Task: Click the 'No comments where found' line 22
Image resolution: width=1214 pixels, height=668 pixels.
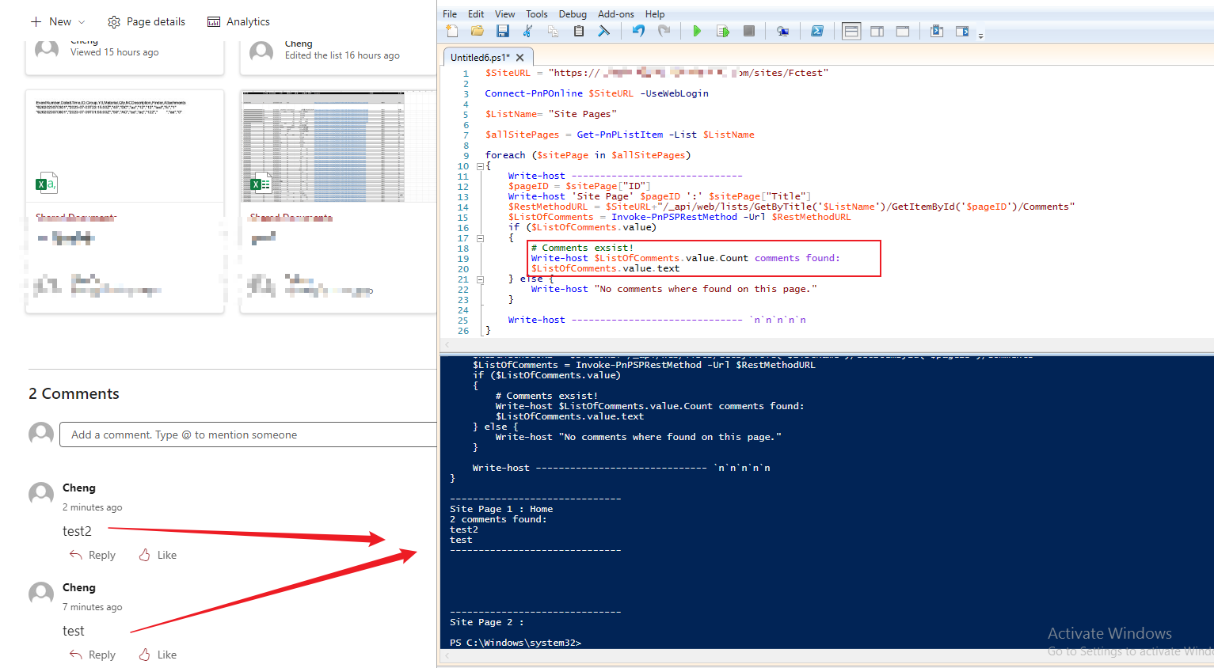Action: point(673,289)
